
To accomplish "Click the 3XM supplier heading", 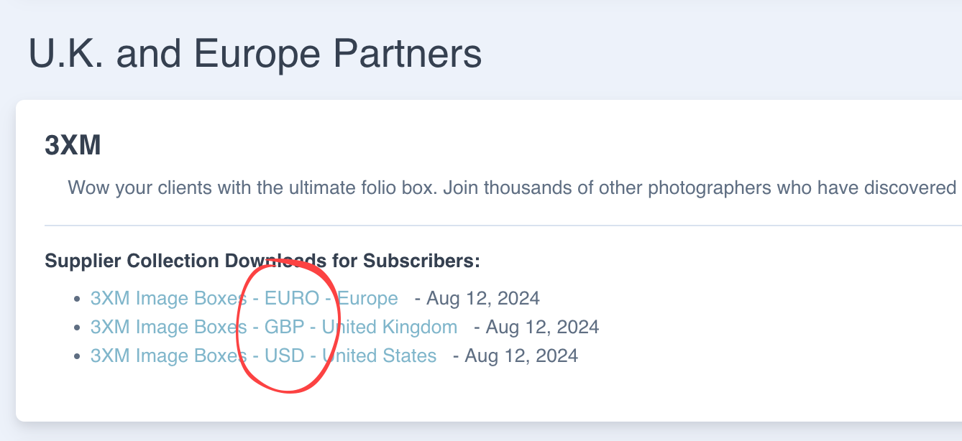I will [x=73, y=146].
